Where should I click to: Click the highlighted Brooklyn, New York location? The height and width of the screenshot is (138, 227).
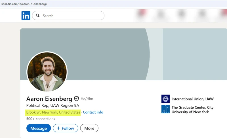53,112
